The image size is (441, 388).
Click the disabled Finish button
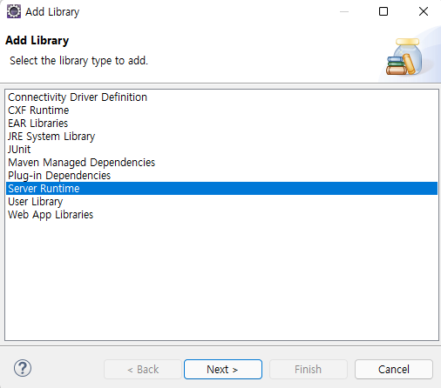[309, 370]
